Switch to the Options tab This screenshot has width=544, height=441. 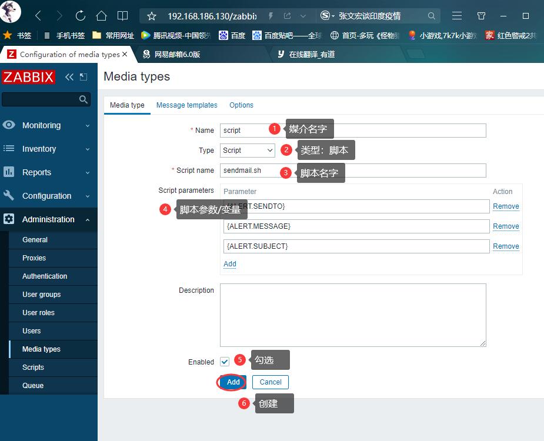point(241,105)
